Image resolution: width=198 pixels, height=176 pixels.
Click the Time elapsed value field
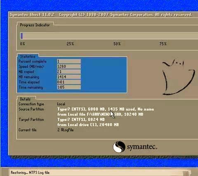tap(69, 82)
